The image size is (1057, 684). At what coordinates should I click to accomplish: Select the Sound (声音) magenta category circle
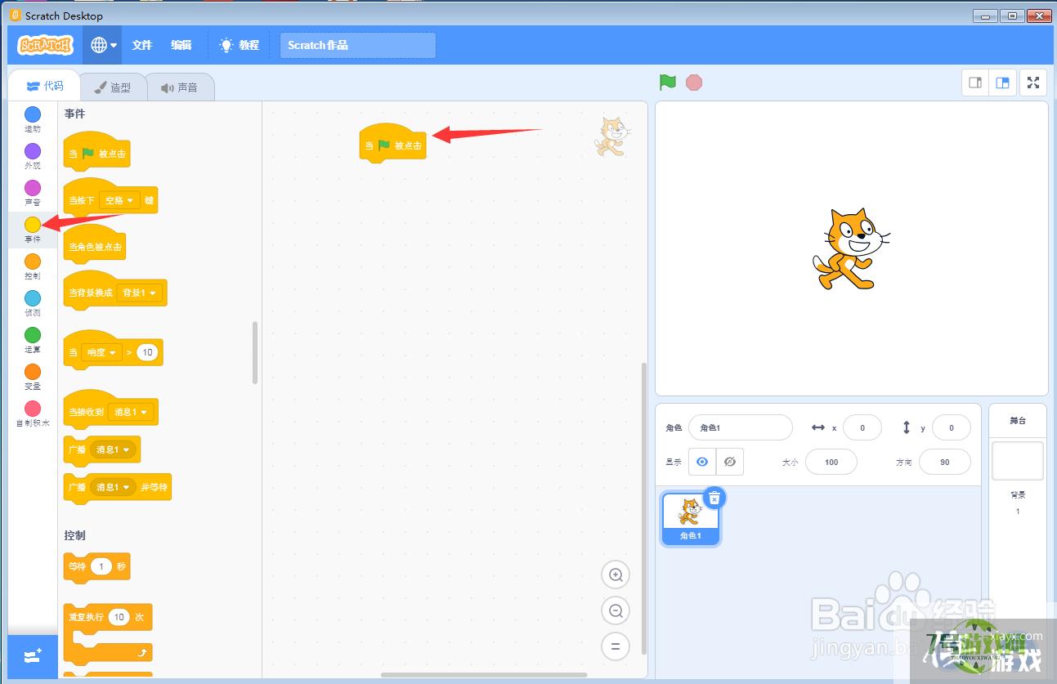tap(33, 188)
